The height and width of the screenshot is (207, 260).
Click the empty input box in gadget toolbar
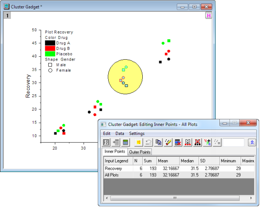point(234,143)
